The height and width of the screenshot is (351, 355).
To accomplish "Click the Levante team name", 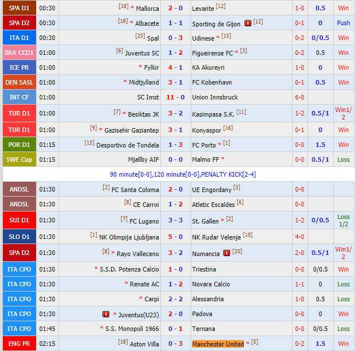I will [x=203, y=9].
